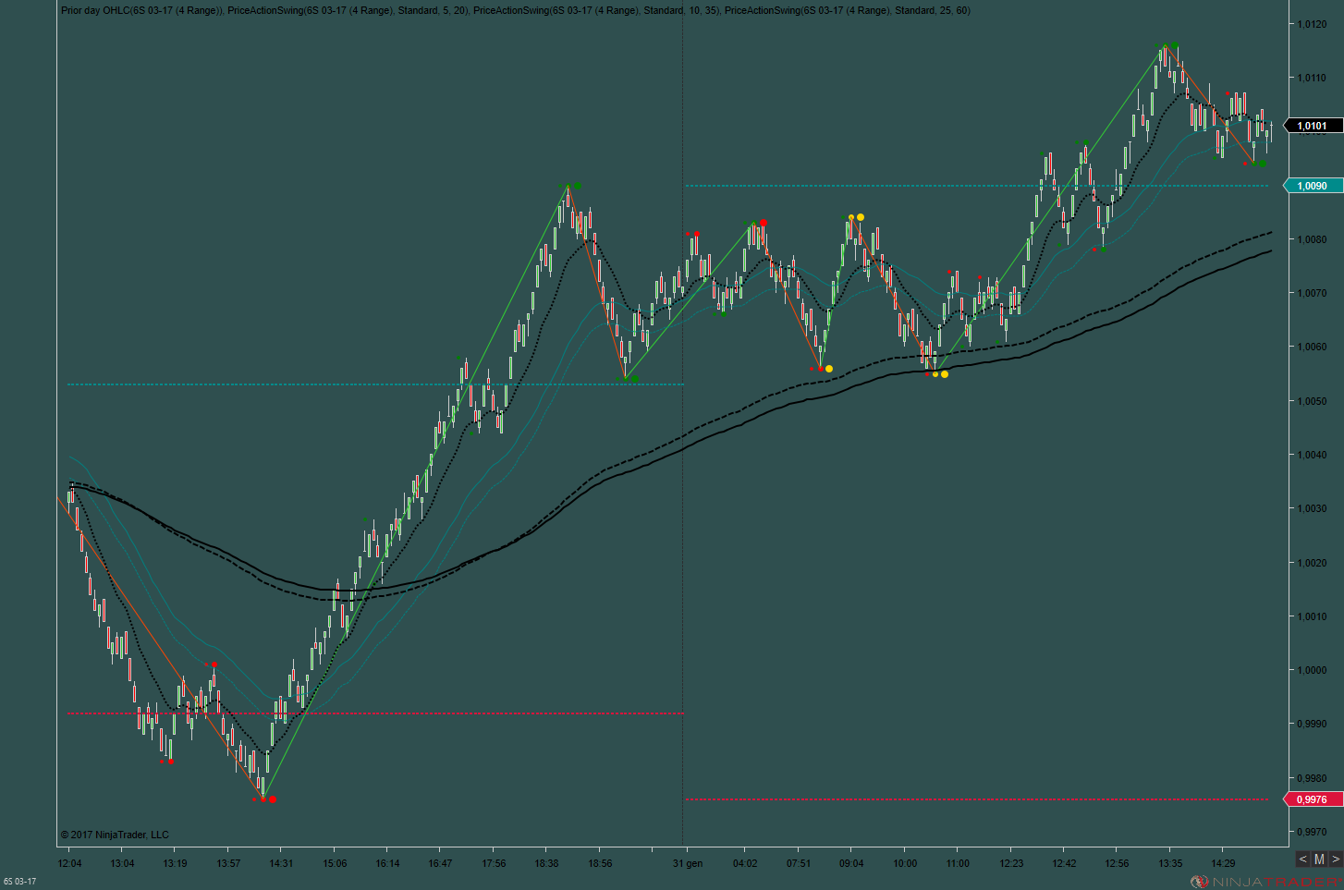Click the '© 2017 NinjaTrader, LLC' copyright text
The image size is (1344, 890).
click(115, 835)
